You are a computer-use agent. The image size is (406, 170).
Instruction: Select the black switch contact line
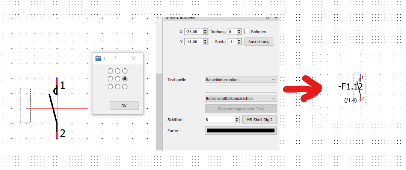pos(53,110)
